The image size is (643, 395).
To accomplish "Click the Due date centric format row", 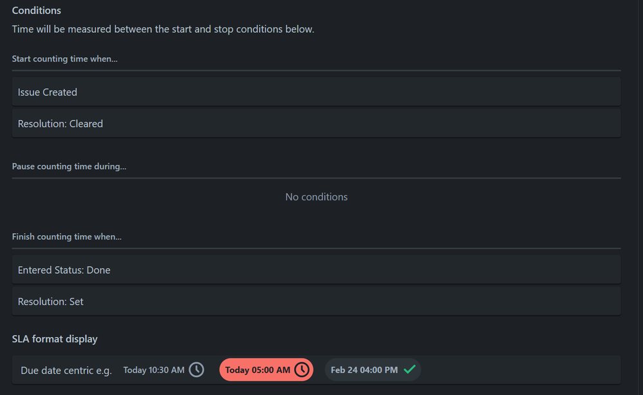I will (x=316, y=369).
